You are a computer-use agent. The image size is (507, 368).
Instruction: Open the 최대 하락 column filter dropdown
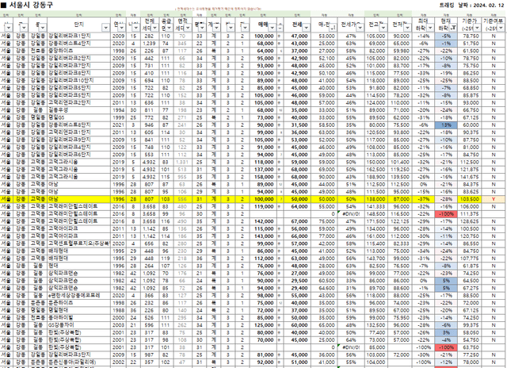430,28
